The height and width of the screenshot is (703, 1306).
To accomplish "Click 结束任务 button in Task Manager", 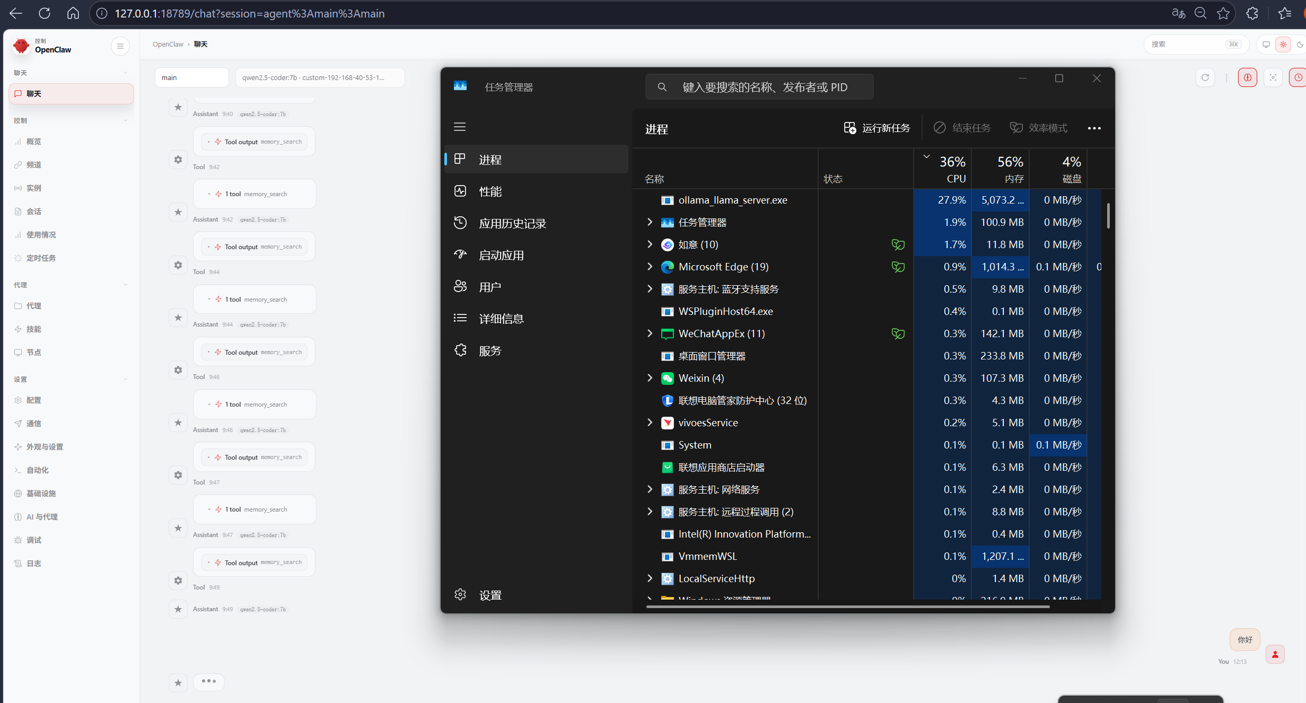I will (962, 128).
